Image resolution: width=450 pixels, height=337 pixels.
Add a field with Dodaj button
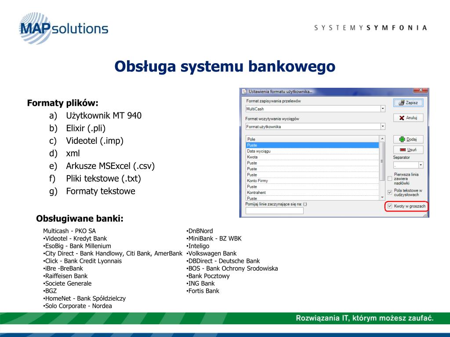click(x=408, y=139)
